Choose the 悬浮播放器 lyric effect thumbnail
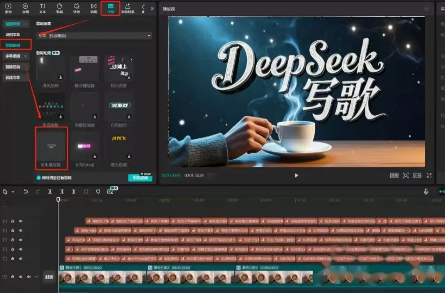Image resolution: width=445 pixels, height=293 pixels. tap(85, 68)
